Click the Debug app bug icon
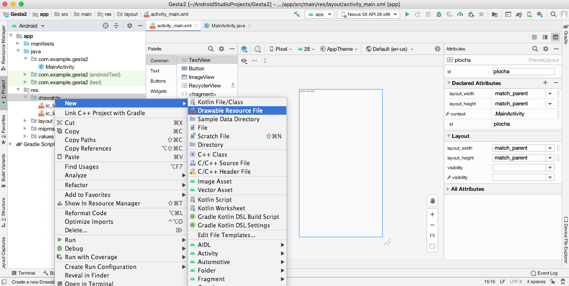Image resolution: width=569 pixels, height=286 pixels. 438,14
